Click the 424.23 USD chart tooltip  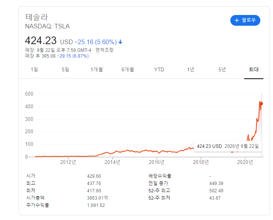[228, 146]
